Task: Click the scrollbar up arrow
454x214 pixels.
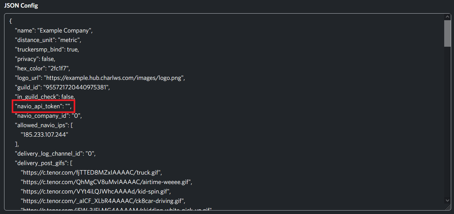Action: [x=447, y=17]
